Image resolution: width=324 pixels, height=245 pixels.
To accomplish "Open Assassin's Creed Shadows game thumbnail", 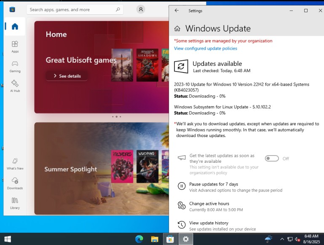I will click(x=147, y=65).
